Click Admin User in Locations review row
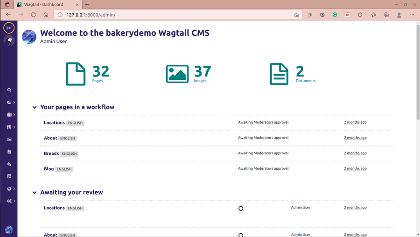Viewport: 420px width, 237px height. 301,207
